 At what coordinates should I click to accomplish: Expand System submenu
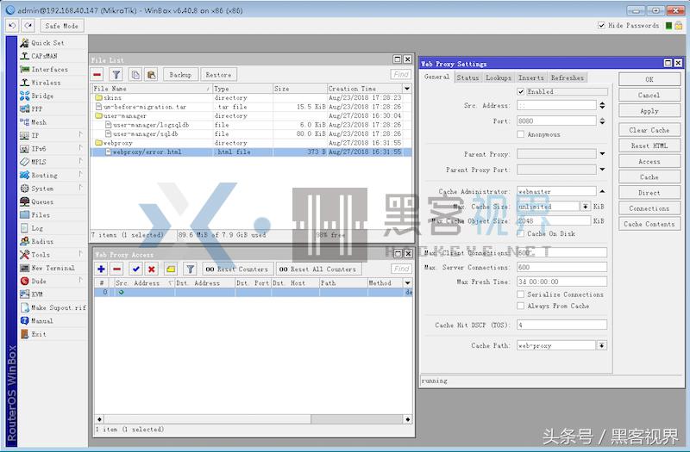click(81, 188)
